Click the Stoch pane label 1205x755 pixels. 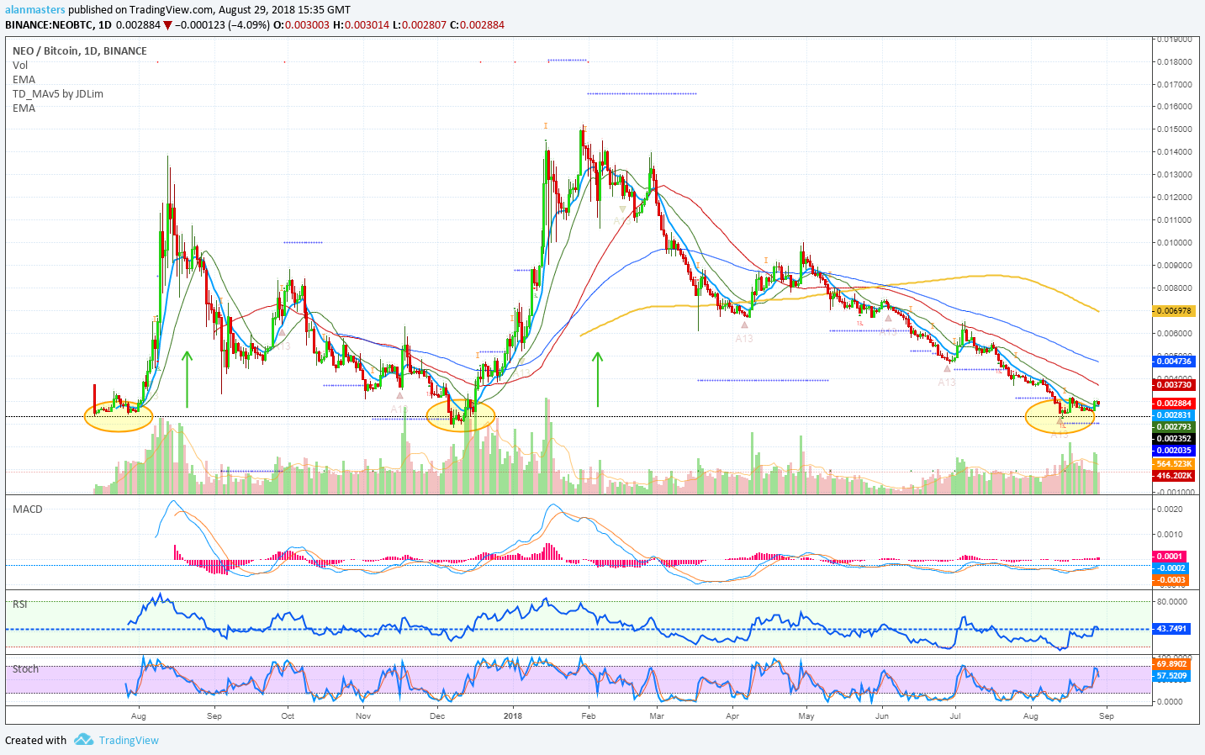[x=25, y=669]
